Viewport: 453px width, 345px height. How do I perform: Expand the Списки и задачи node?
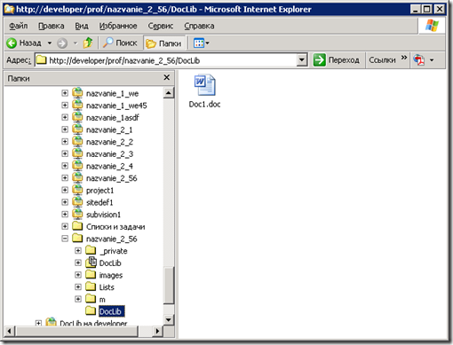65,226
